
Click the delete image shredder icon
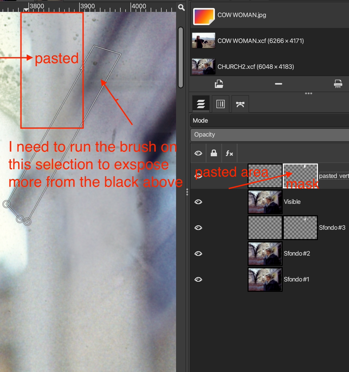(x=338, y=84)
